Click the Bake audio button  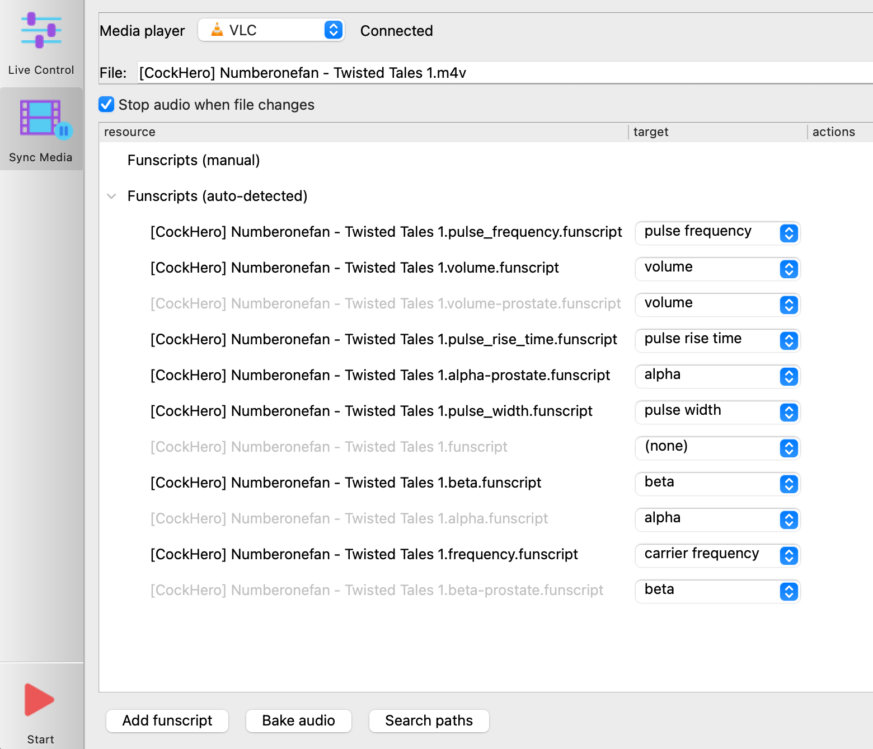299,720
